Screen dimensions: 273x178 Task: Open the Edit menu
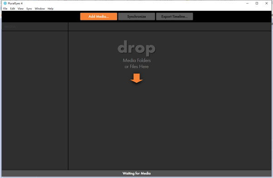[13, 9]
